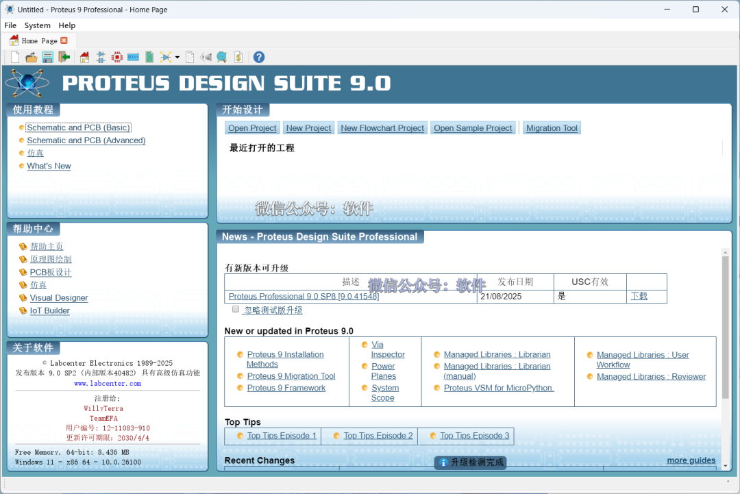Toggle the 忽略测试版升级 checkbox
This screenshot has height=494, width=740.
[x=236, y=309]
